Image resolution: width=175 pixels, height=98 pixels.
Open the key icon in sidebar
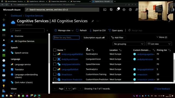click(4, 86)
